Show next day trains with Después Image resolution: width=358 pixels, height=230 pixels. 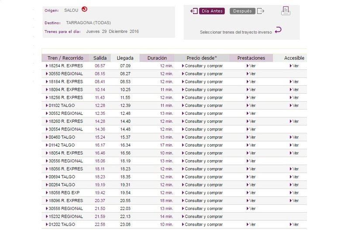(x=242, y=11)
